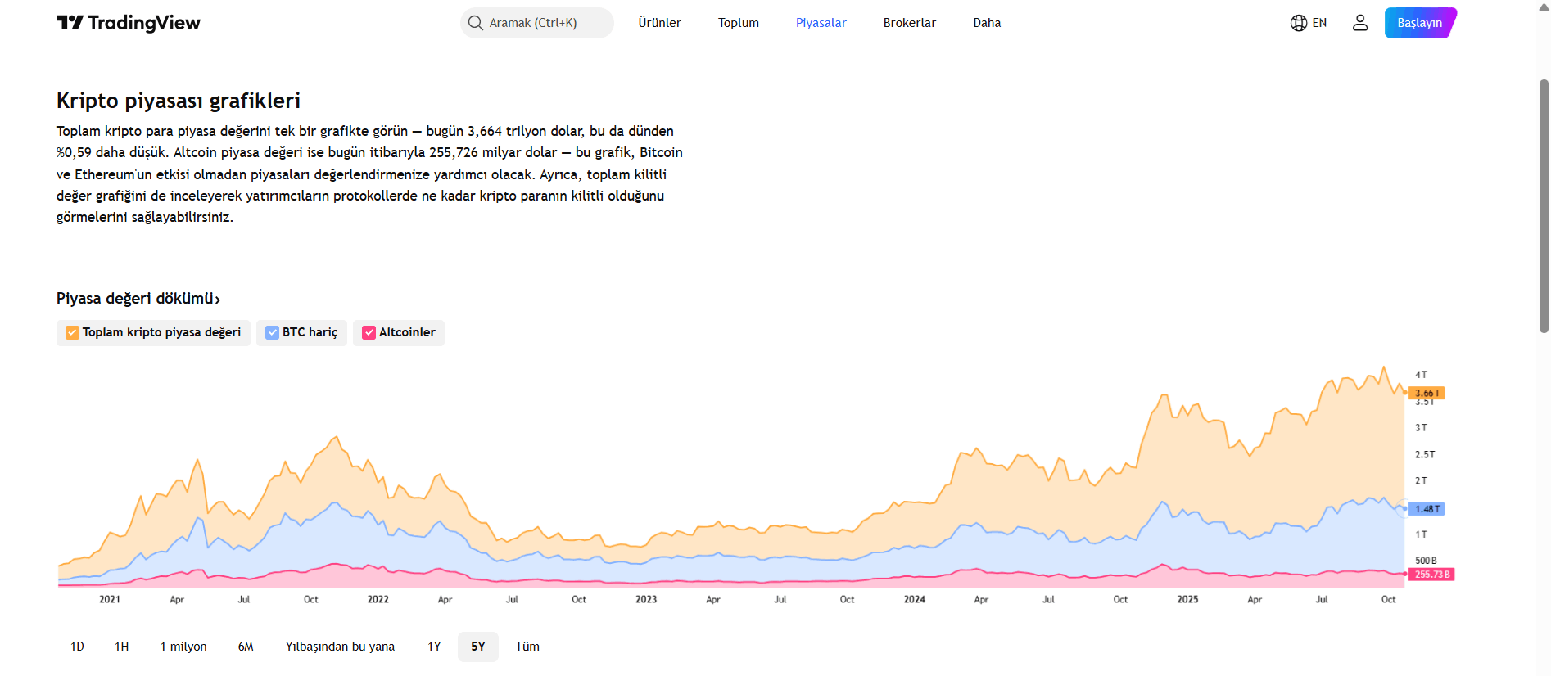Expand the Piyasa değeri dökümü chevron
Screen dimensions: 1551x676
pos(218,300)
